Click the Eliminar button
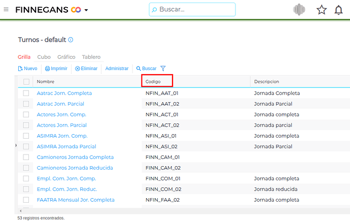 (x=86, y=69)
